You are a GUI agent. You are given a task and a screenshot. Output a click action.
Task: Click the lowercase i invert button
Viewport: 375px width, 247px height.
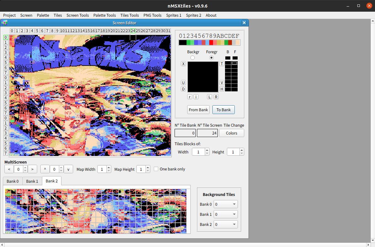(196, 97)
